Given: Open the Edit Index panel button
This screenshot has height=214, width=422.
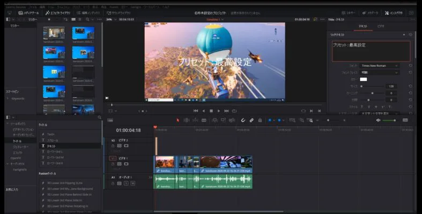Looking at the screenshot, I should (x=88, y=13).
